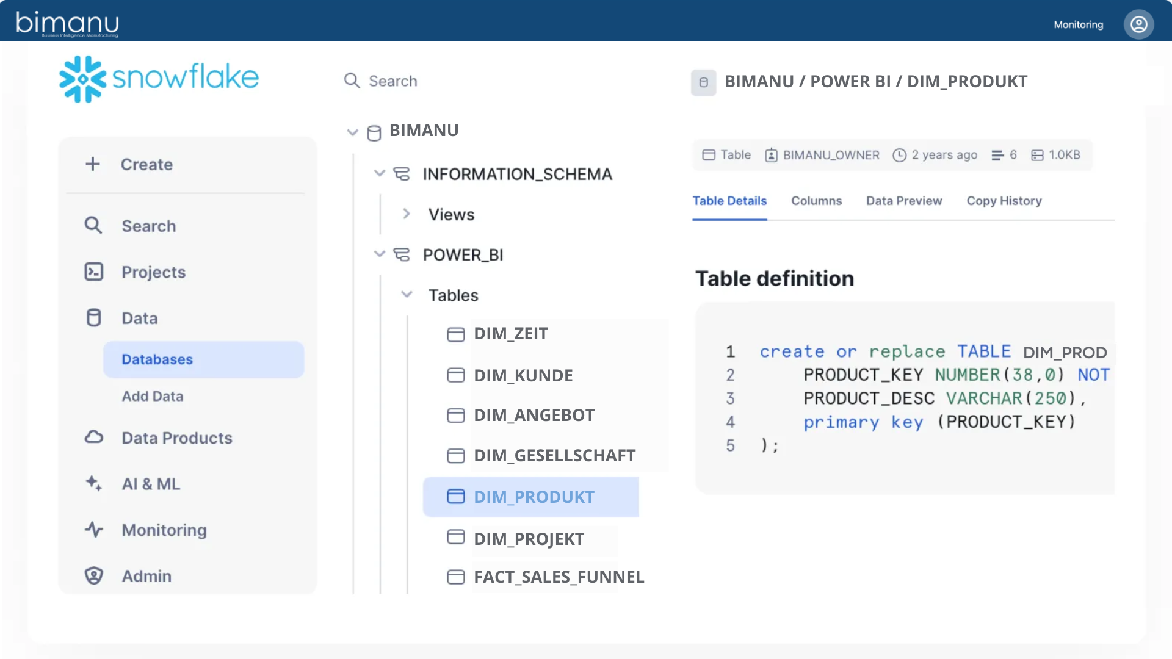The width and height of the screenshot is (1172, 659).
Task: Click the Monitoring pulse icon in sidebar
Action: [x=94, y=530]
